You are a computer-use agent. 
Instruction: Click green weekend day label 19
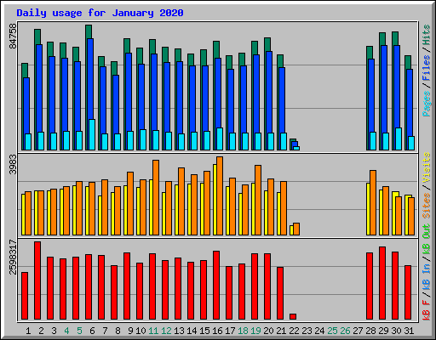click(x=255, y=331)
